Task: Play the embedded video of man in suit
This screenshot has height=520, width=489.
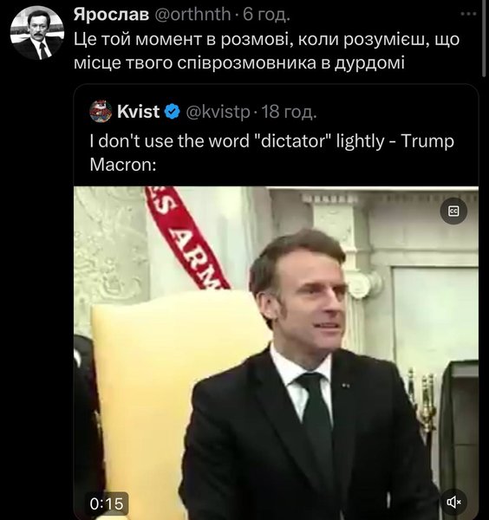Action: [x=276, y=353]
